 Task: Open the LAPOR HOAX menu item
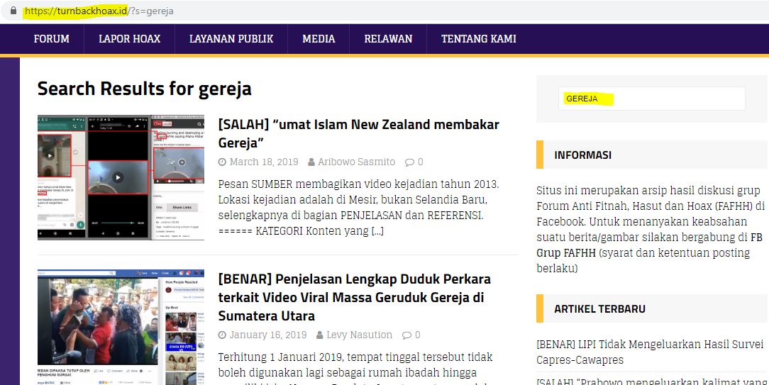click(x=130, y=39)
